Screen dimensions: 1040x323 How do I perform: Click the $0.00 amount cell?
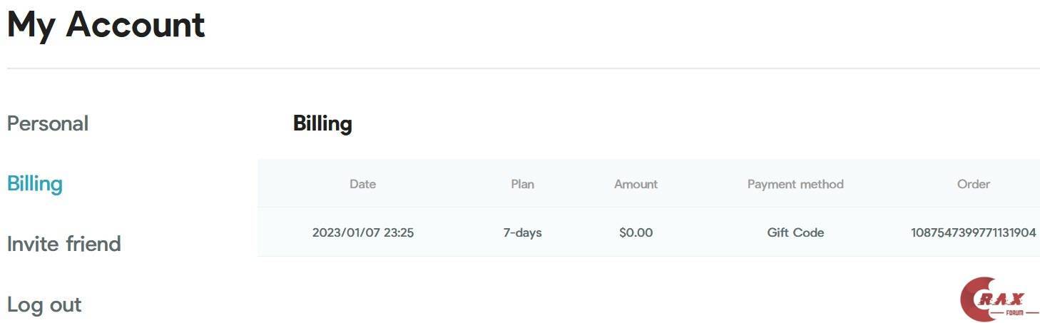pyautogui.click(x=636, y=232)
